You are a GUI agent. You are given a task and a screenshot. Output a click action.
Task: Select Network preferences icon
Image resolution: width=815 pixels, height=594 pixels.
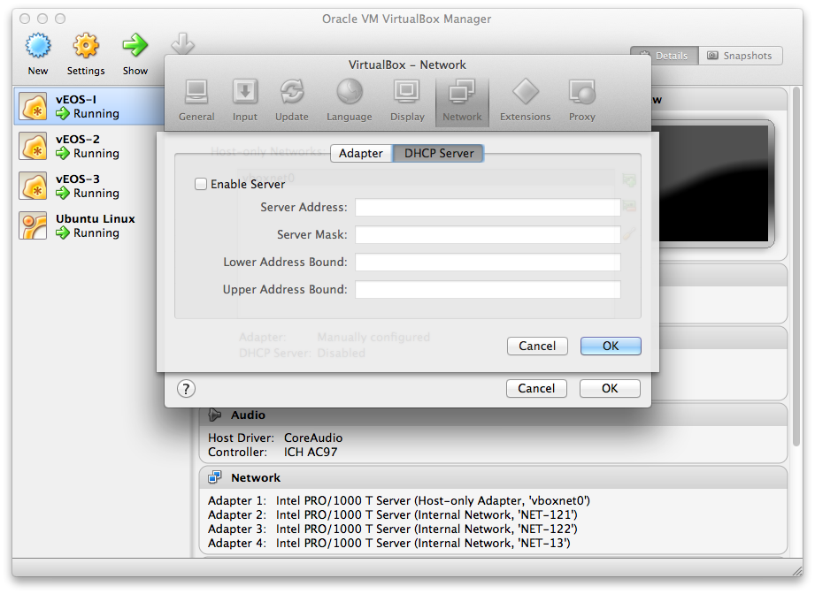click(x=462, y=93)
